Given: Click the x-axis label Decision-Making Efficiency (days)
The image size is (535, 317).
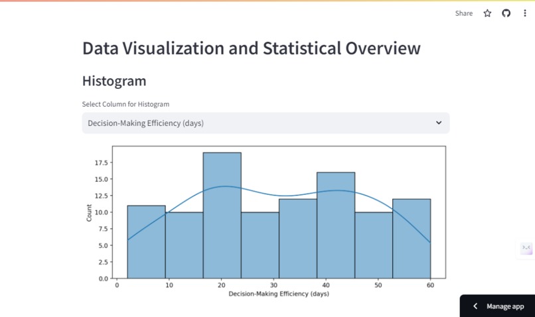Looking at the screenshot, I should [279, 294].
